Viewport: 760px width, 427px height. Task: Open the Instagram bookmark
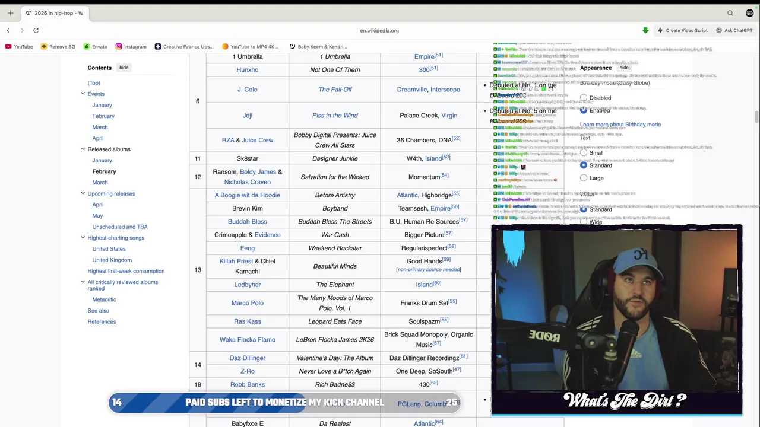131,46
